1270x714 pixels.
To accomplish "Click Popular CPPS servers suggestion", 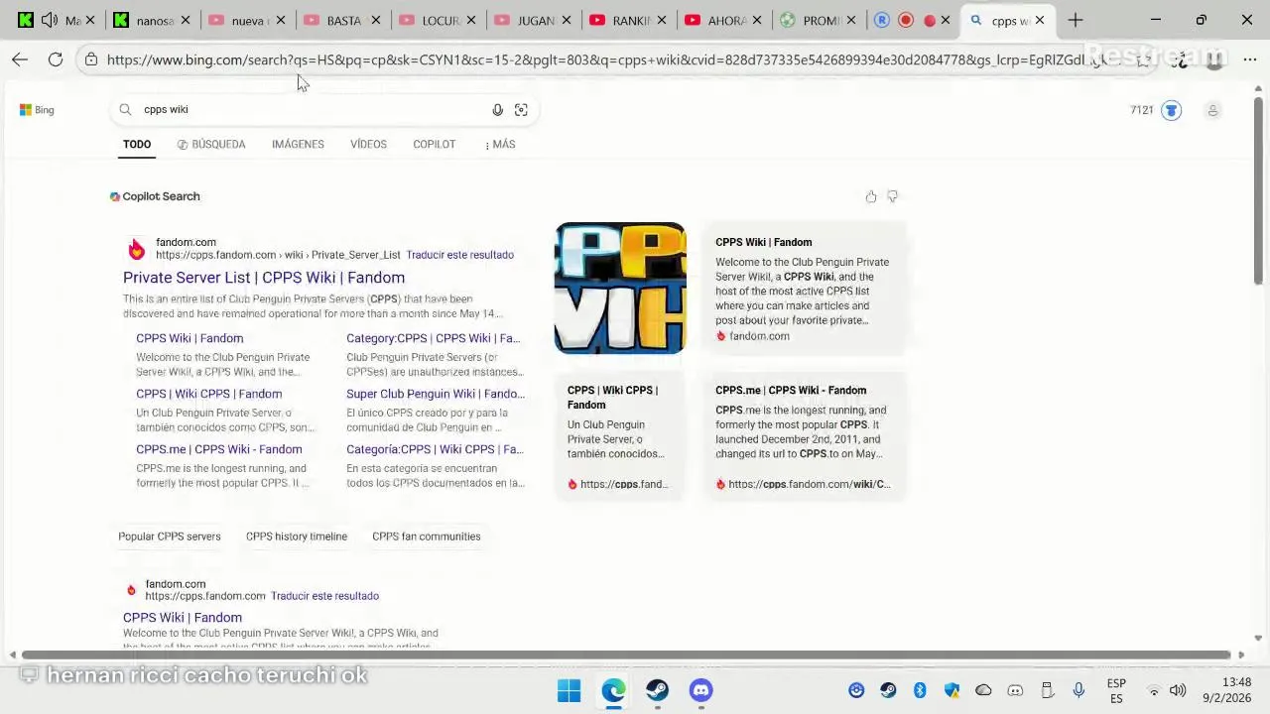I will [x=170, y=536].
